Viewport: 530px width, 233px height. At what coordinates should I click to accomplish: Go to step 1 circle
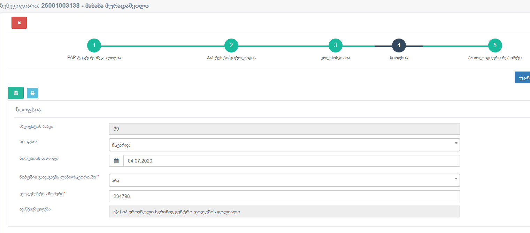pos(94,45)
